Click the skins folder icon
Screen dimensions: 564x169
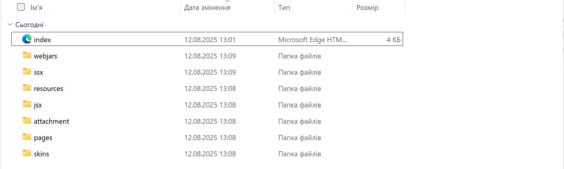[27, 153]
